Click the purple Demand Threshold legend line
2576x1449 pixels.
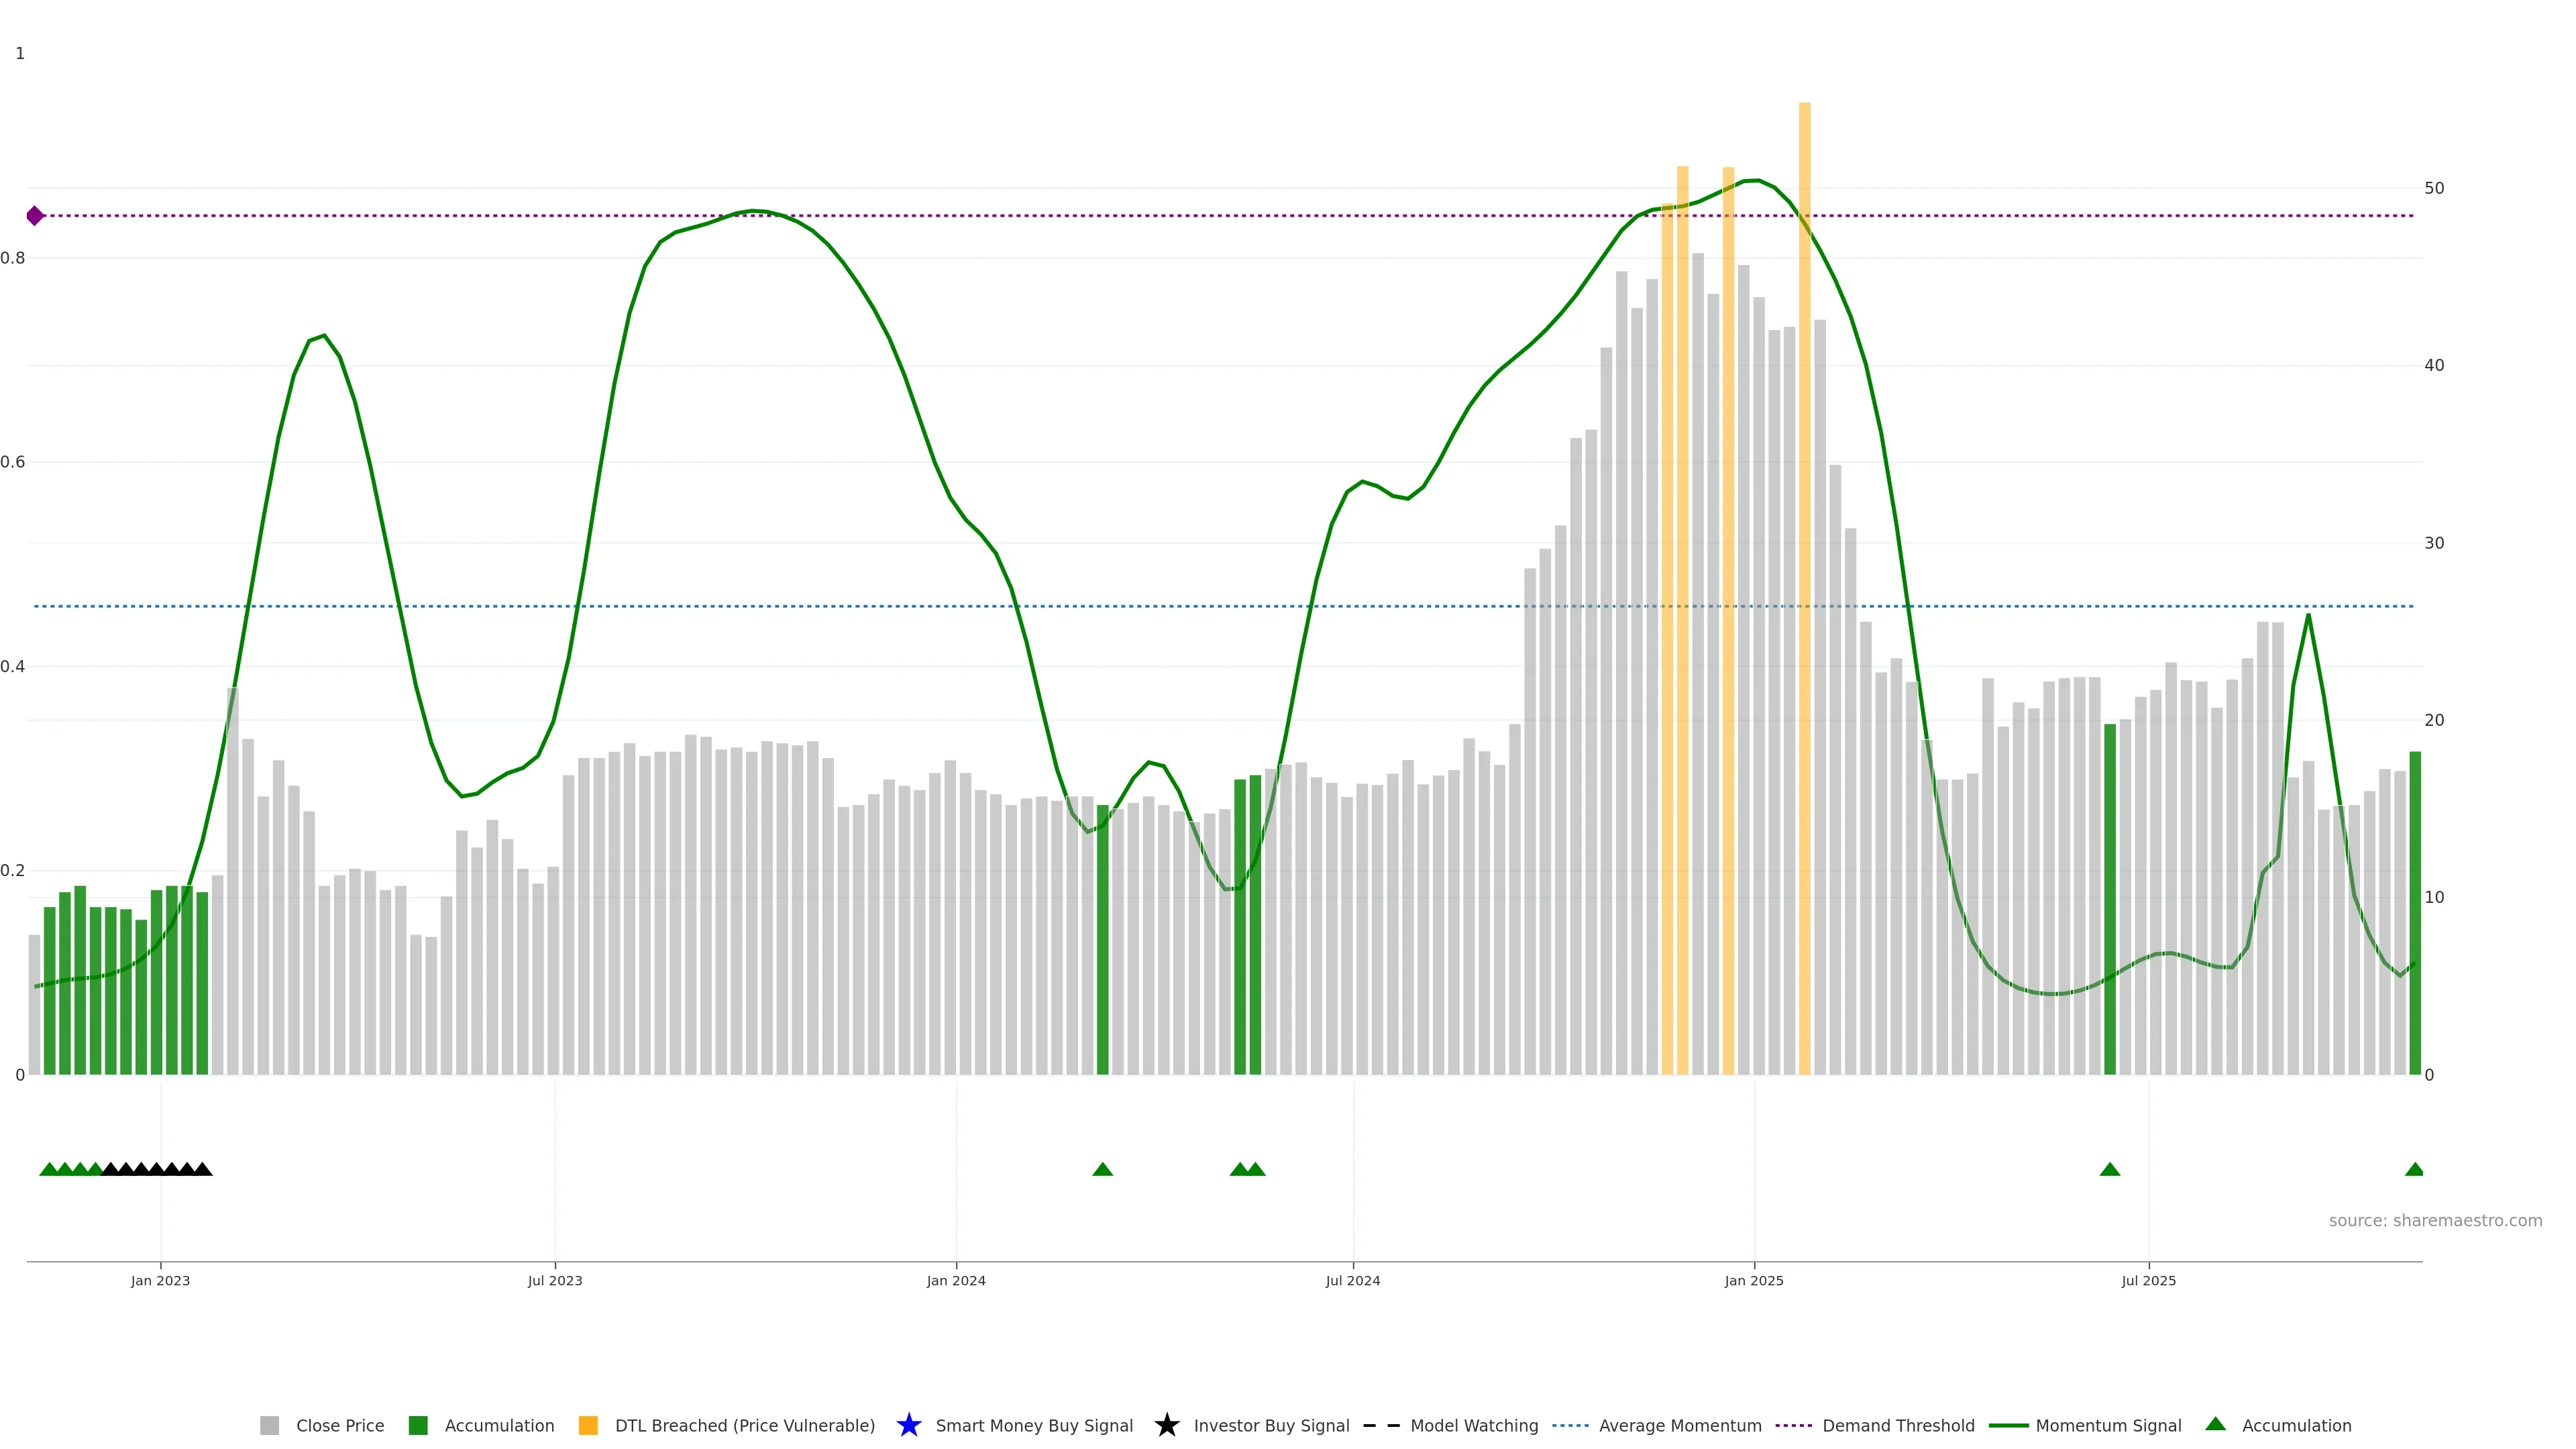[x=1793, y=1425]
